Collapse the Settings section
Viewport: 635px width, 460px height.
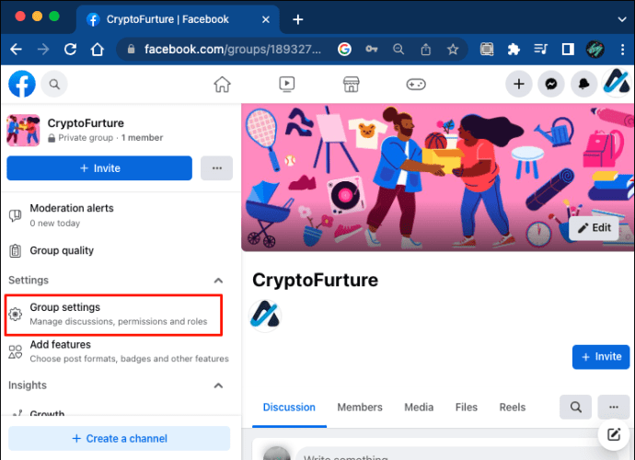pyautogui.click(x=218, y=281)
